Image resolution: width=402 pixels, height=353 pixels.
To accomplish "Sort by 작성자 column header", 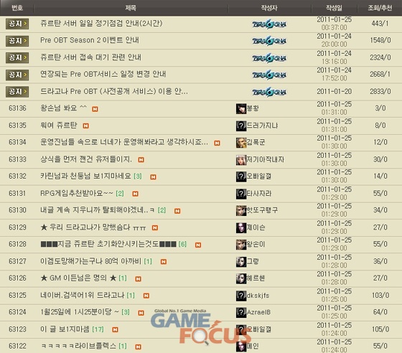I will [269, 8].
